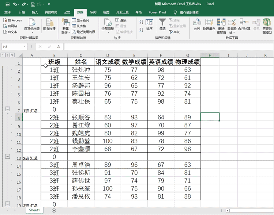Viewport: 274px width, 215px height.
Task: Collapse the 1班 汇总 group
Action: tap(7, 109)
